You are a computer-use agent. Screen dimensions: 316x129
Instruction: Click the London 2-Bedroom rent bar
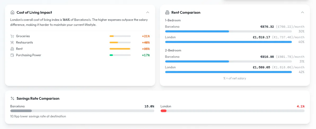coord(228,72)
